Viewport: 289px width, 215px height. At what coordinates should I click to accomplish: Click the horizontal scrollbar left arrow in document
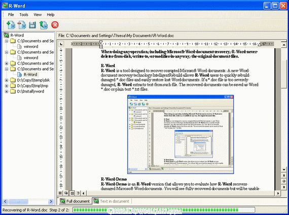[84, 193]
